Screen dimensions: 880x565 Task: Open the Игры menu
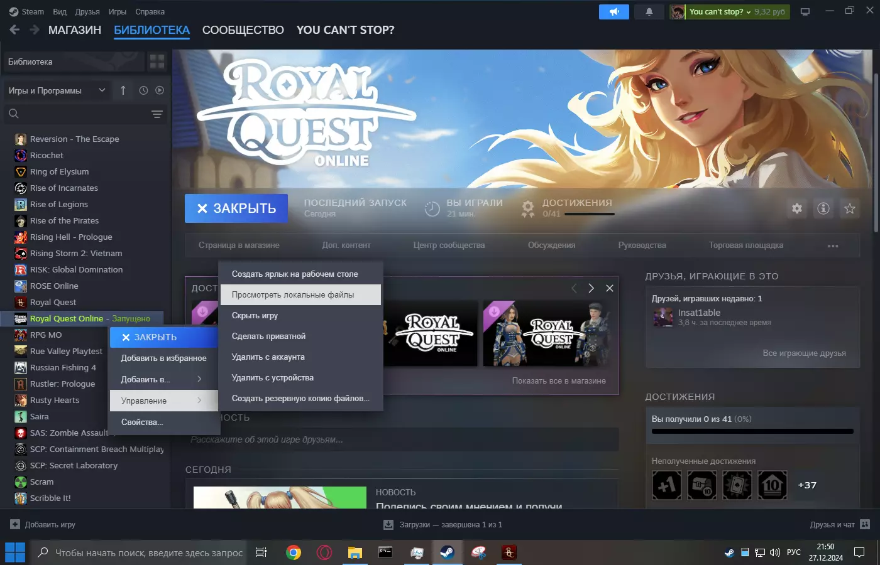[x=118, y=11]
